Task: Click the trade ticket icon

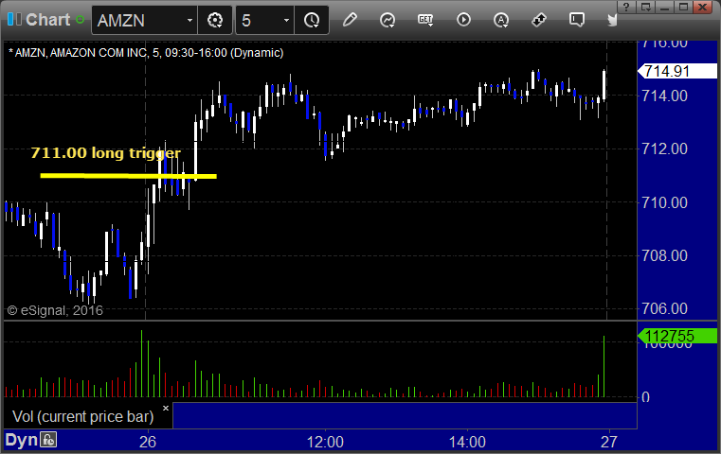Action: (538, 20)
